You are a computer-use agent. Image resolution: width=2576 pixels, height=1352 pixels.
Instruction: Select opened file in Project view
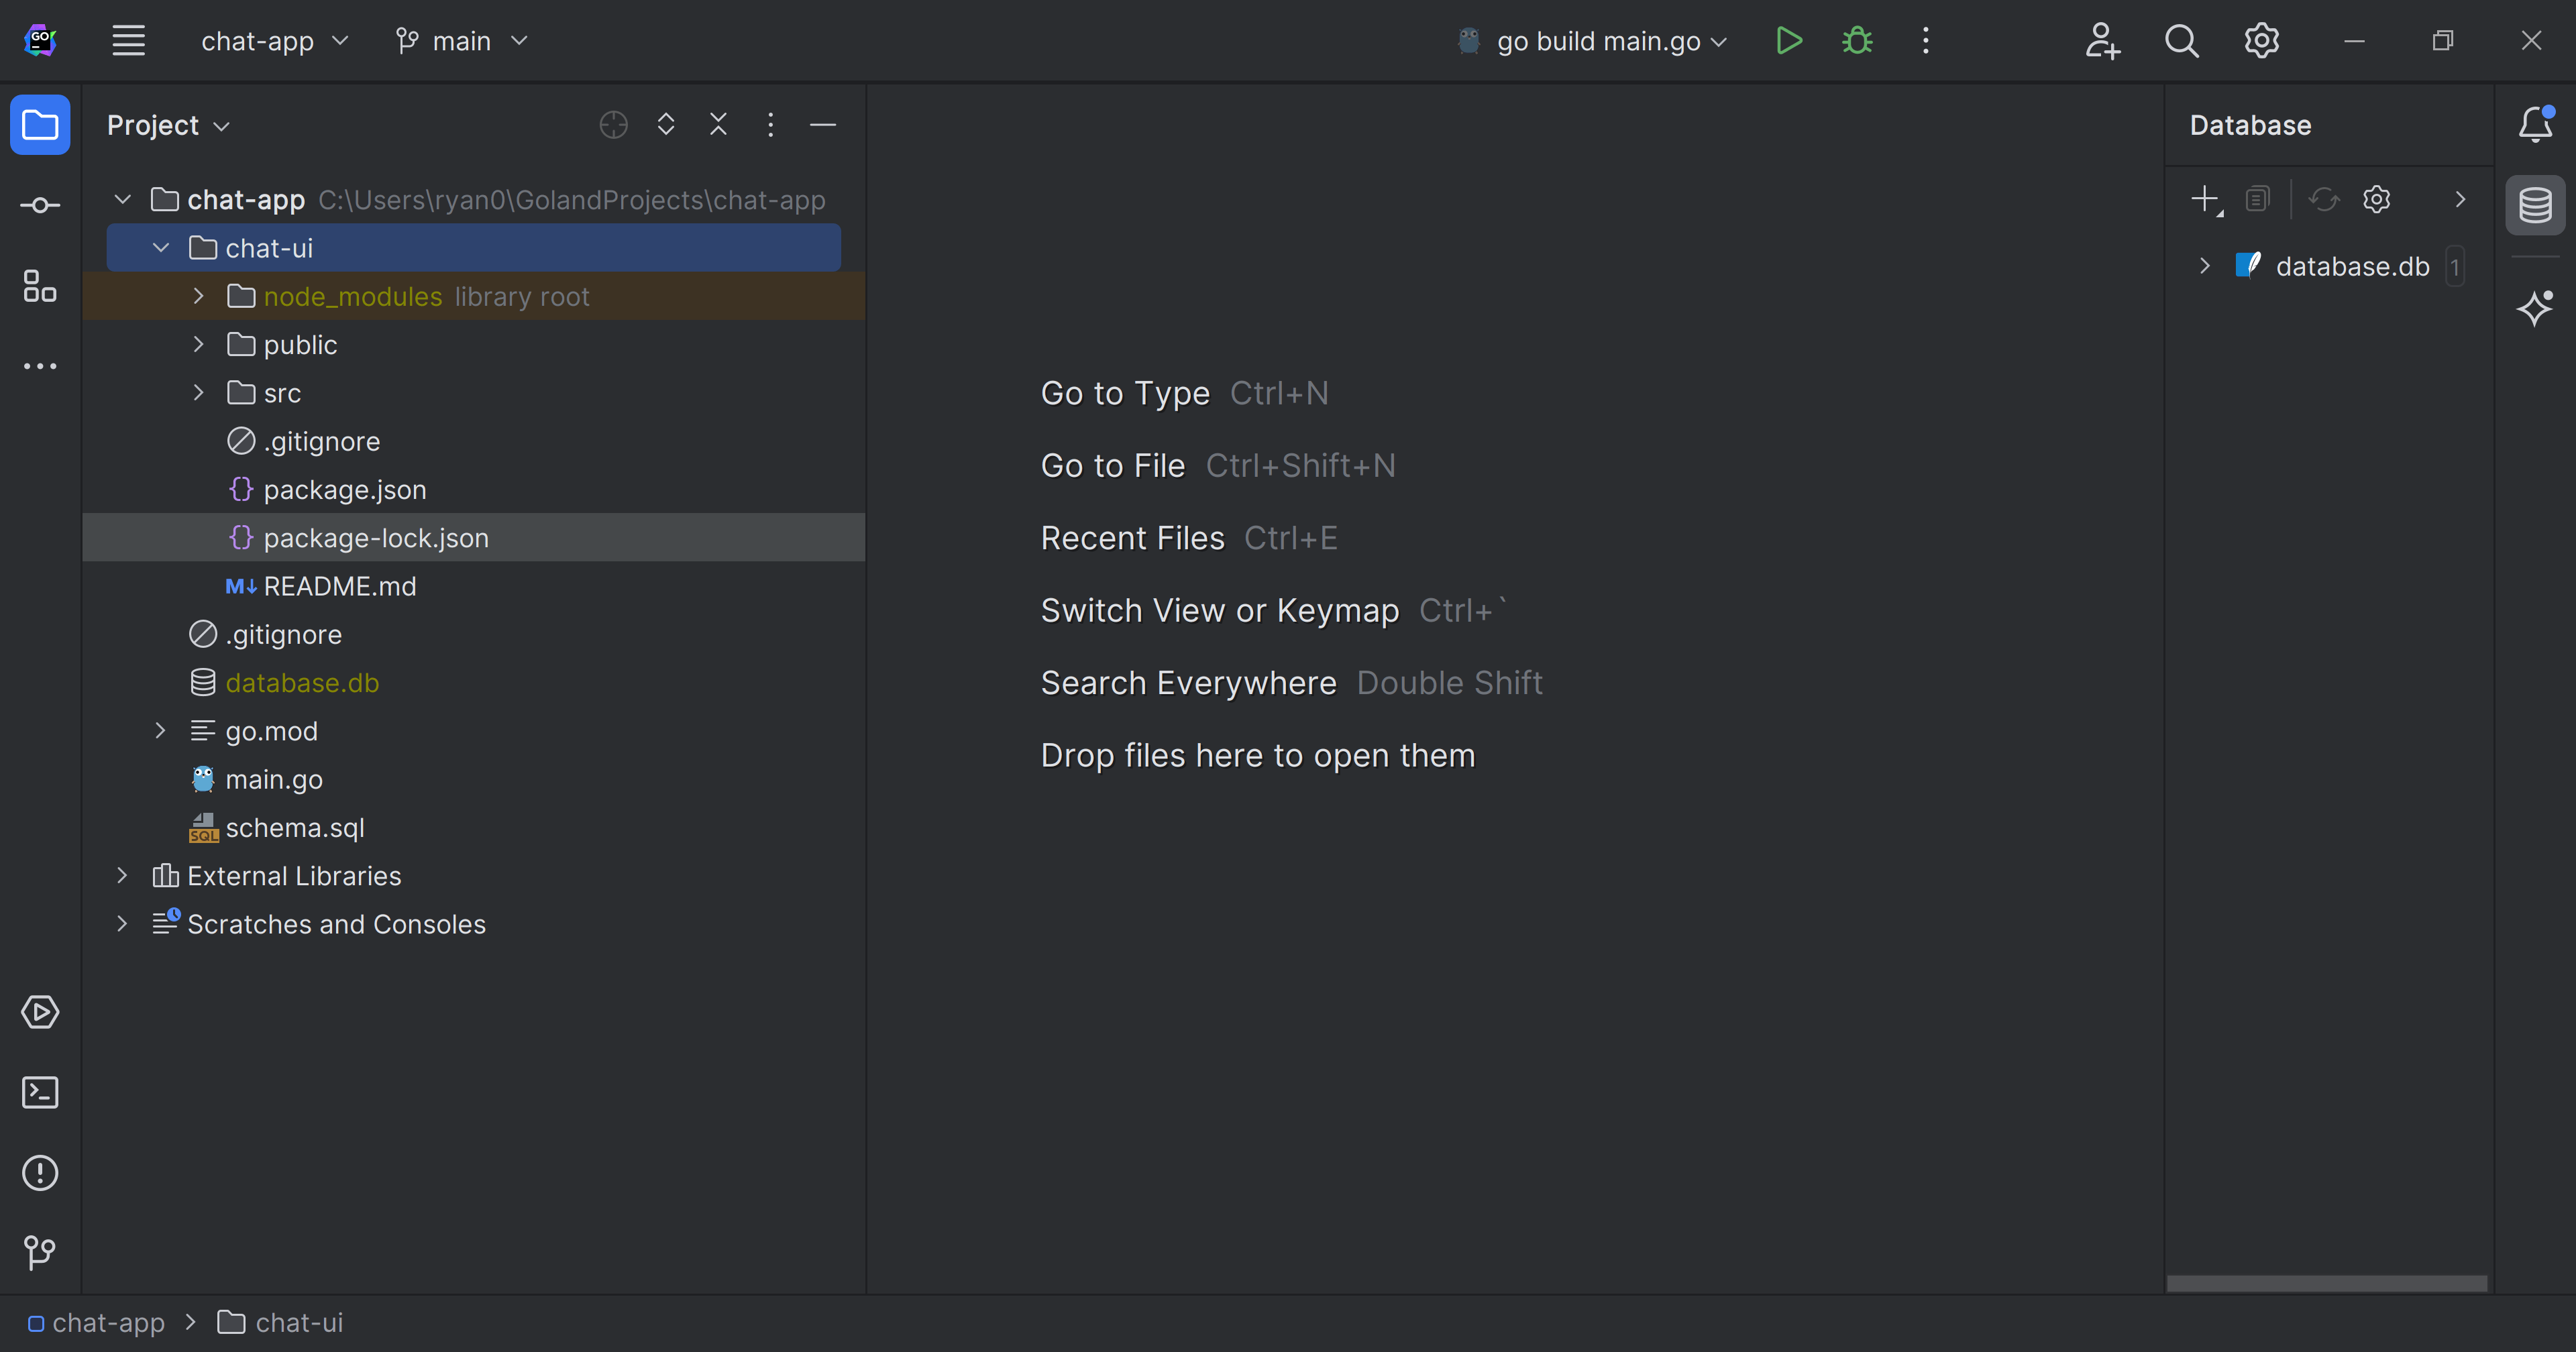coord(612,124)
